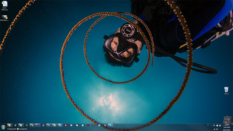Click the Windows Start button
This screenshot has width=233, height=131.
point(3,127)
